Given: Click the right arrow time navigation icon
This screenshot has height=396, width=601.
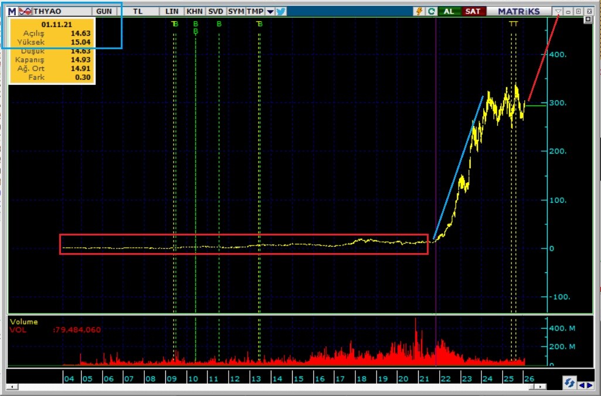Looking at the screenshot, I should 589,385.
